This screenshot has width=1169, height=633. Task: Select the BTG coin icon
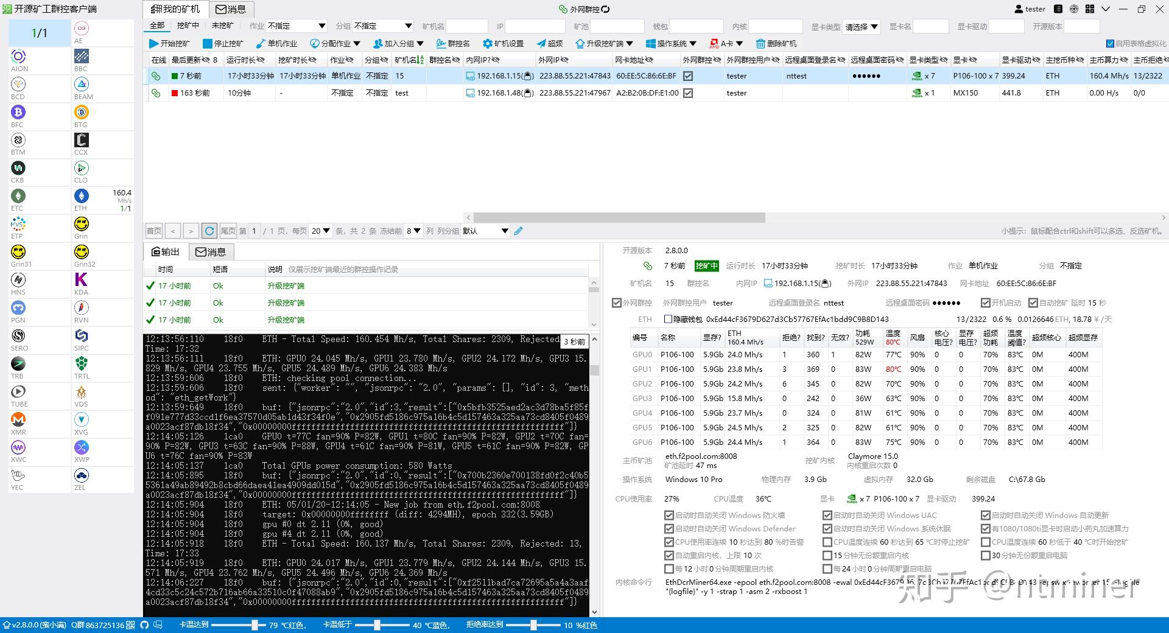[82, 112]
